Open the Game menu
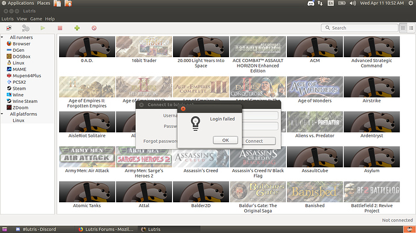Screen dimensions: 416x233 click(x=36, y=19)
